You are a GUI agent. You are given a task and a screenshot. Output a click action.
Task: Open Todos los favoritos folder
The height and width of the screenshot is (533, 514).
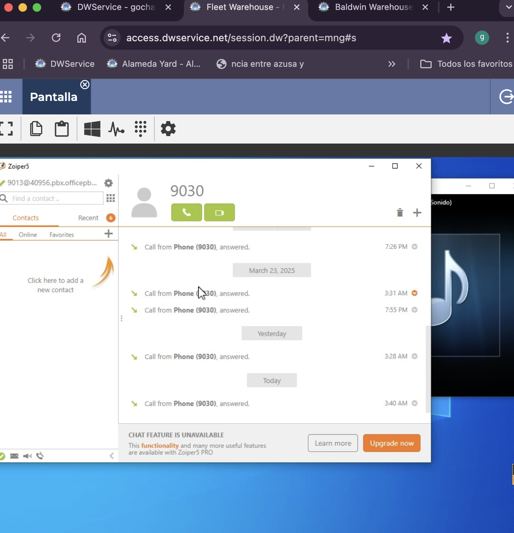click(x=466, y=64)
